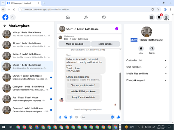Open the Facebook logo home link

pyautogui.click(x=5, y=17)
